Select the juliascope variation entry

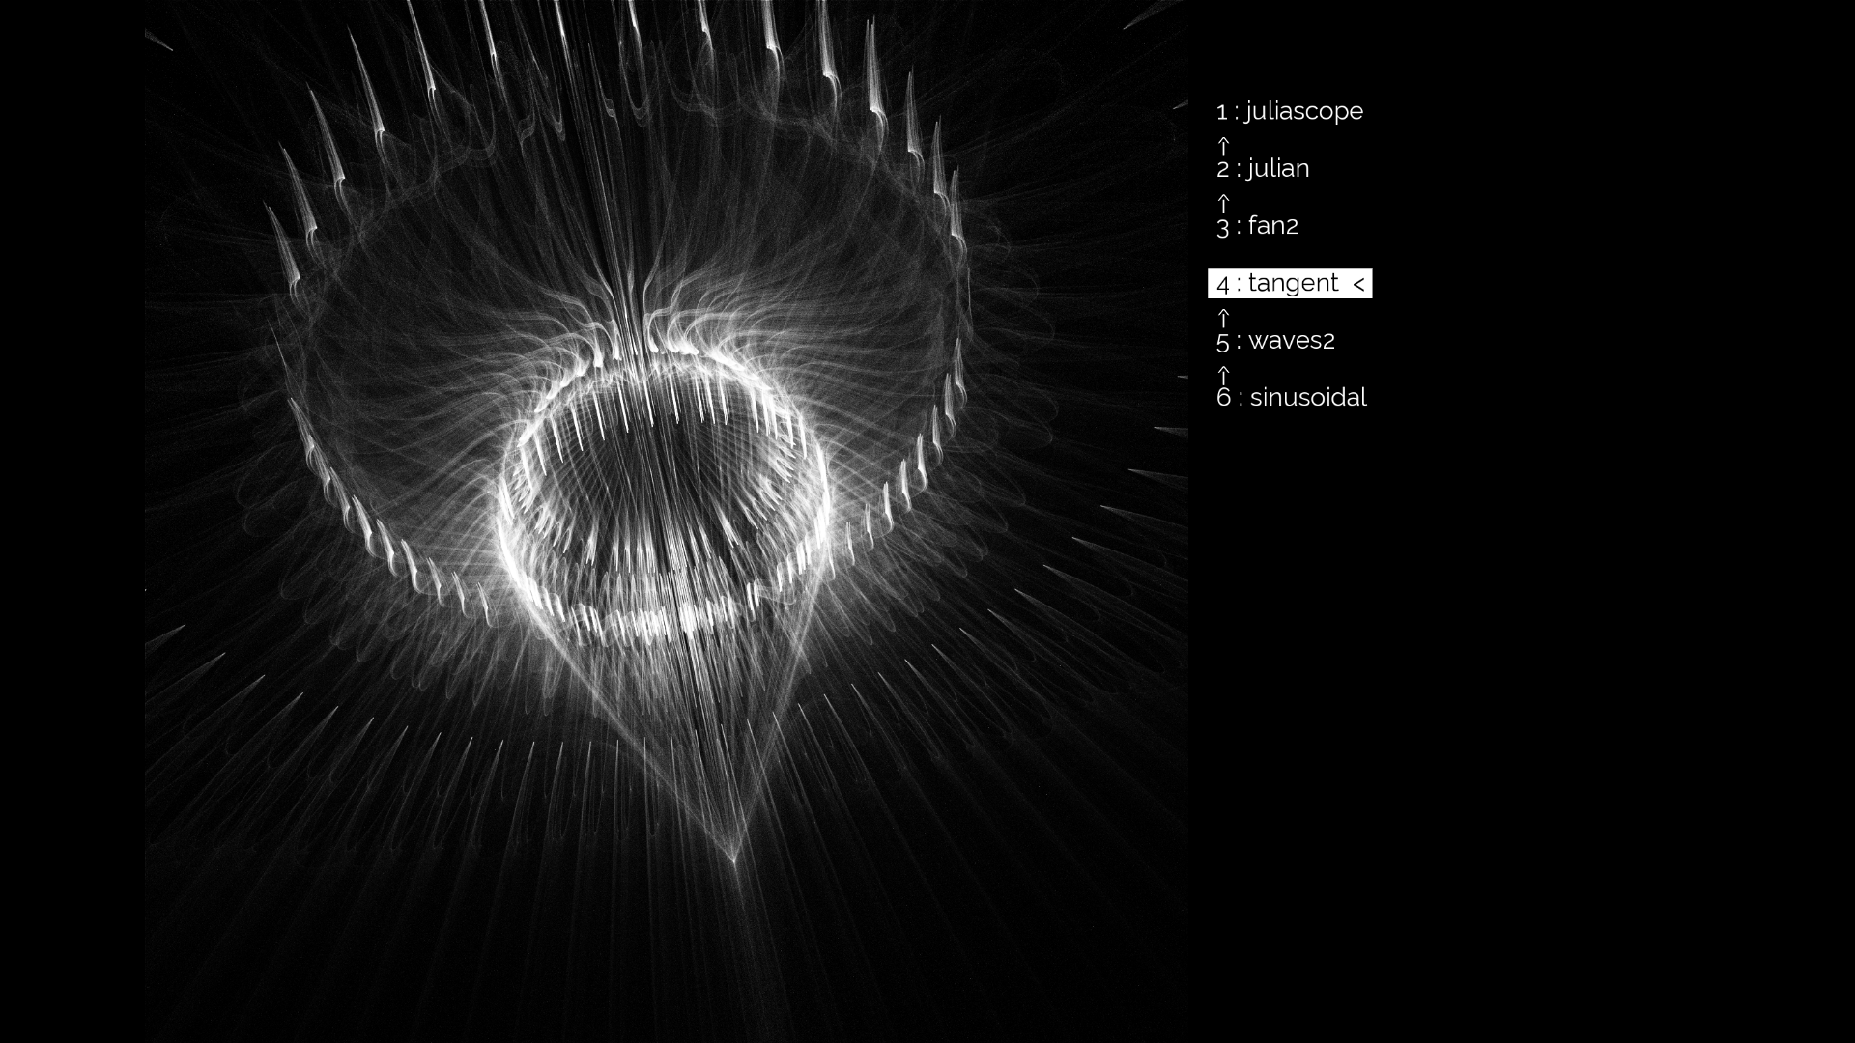pyautogui.click(x=1303, y=112)
